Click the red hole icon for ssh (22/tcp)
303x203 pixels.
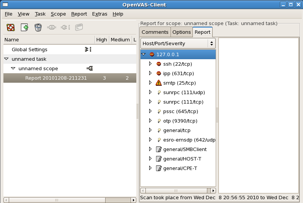click(159, 64)
